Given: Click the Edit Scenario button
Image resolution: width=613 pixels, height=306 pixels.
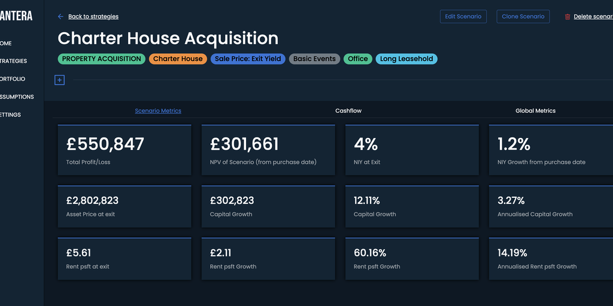Looking at the screenshot, I should [x=463, y=17].
